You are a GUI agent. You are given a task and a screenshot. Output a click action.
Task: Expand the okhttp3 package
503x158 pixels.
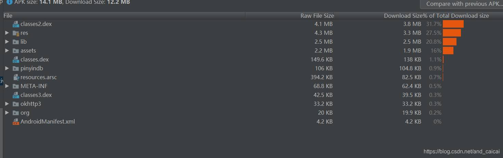[6, 104]
